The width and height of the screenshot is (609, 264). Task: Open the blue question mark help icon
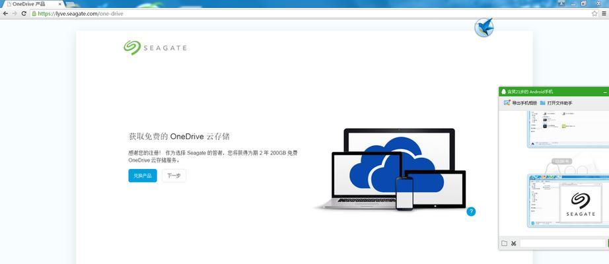click(x=471, y=211)
